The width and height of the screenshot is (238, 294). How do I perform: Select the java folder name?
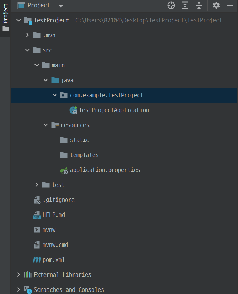point(67,80)
